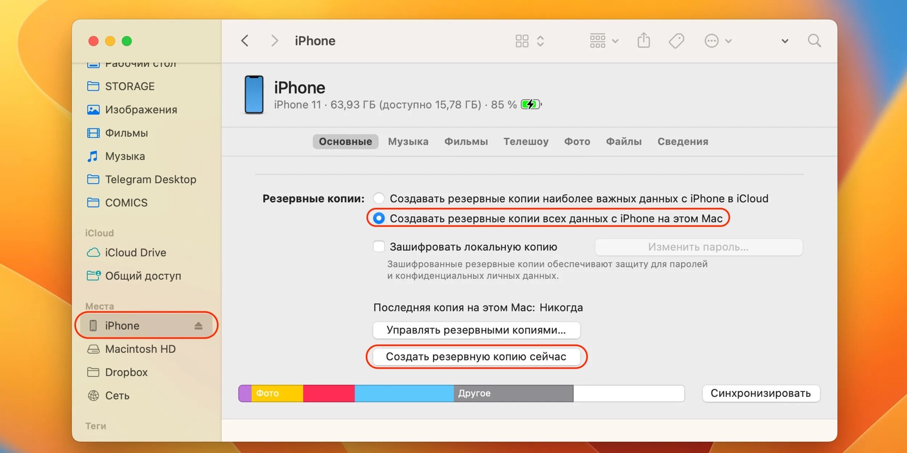Viewport: 907px width, 453px height.
Task: Switch to the Файлы tab
Action: (624, 142)
